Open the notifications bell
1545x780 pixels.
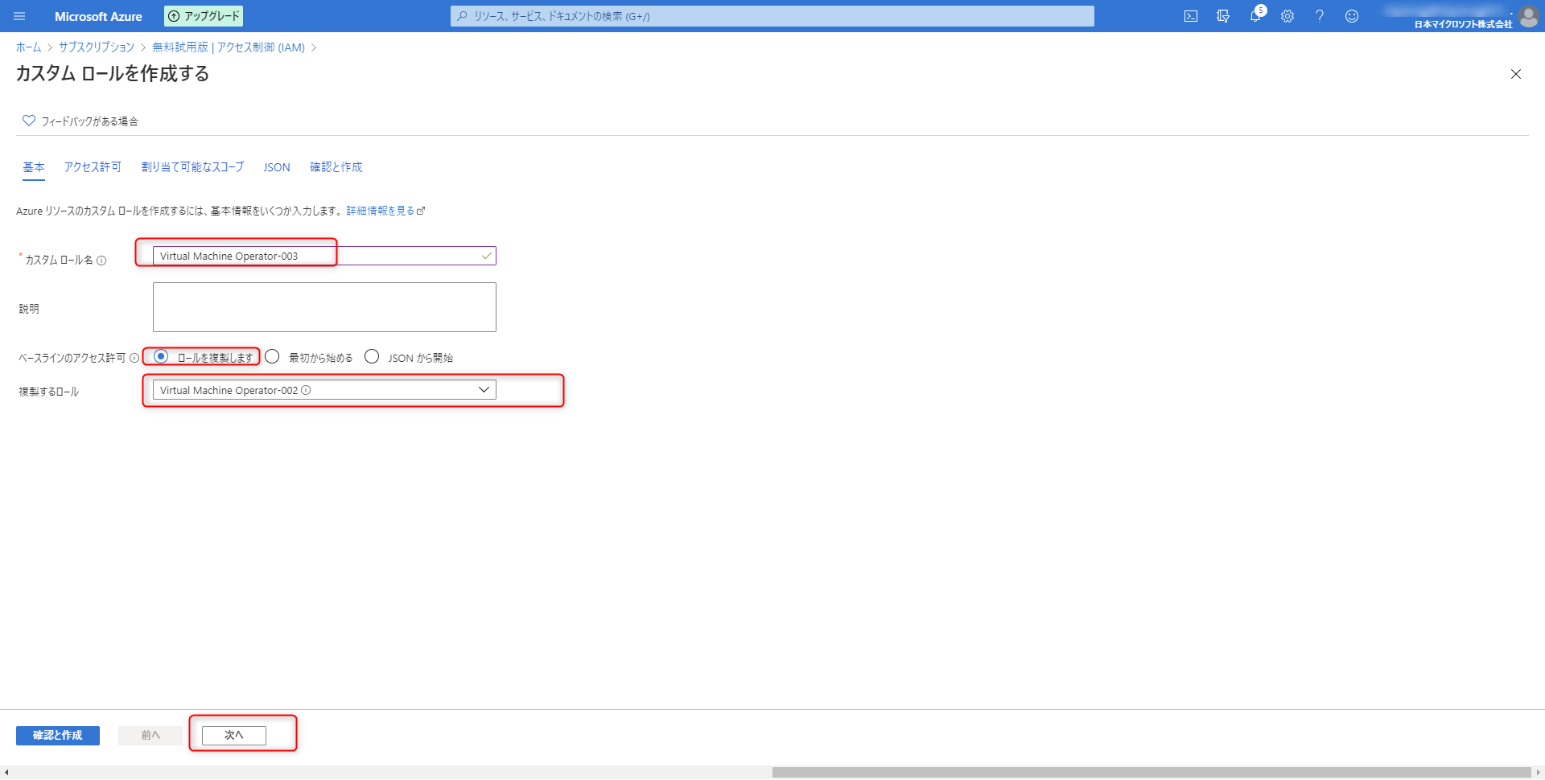(x=1255, y=16)
